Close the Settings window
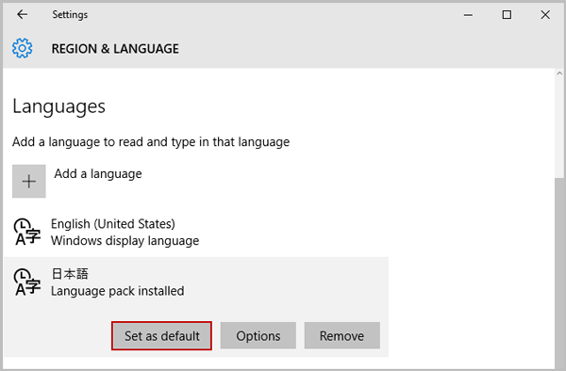 (x=545, y=15)
